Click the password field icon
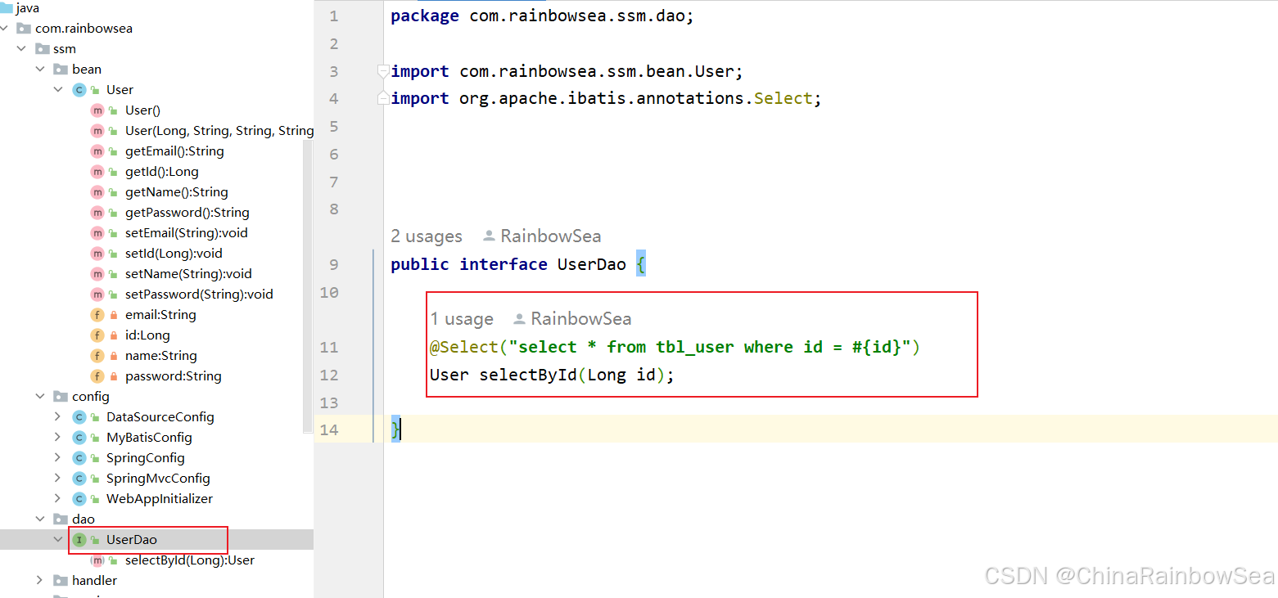This screenshot has width=1278, height=598. pyautogui.click(x=97, y=376)
